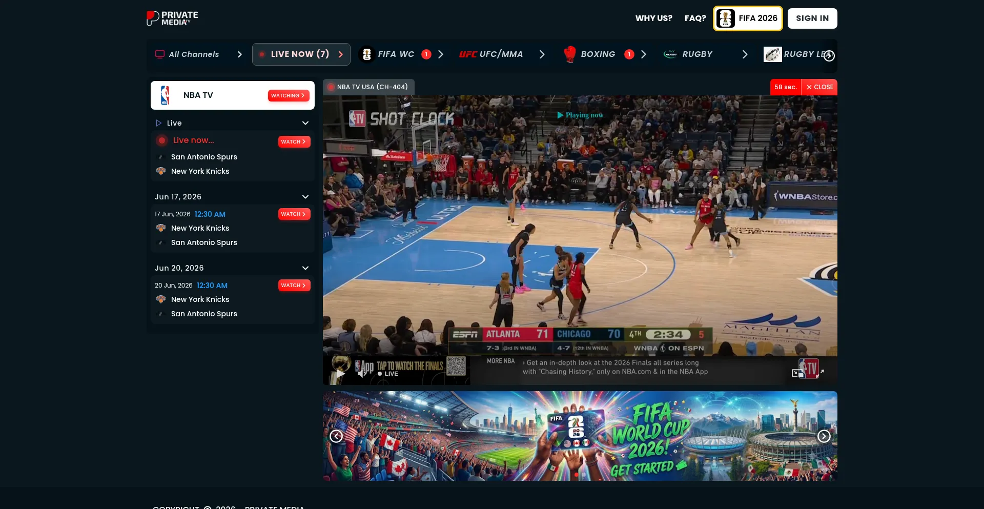Collapse the Jun 17, 2026 section
The width and height of the screenshot is (984, 509).
[x=305, y=197]
